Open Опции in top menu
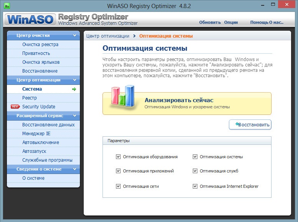Screen dimensions: 298x222 coord(231,22)
